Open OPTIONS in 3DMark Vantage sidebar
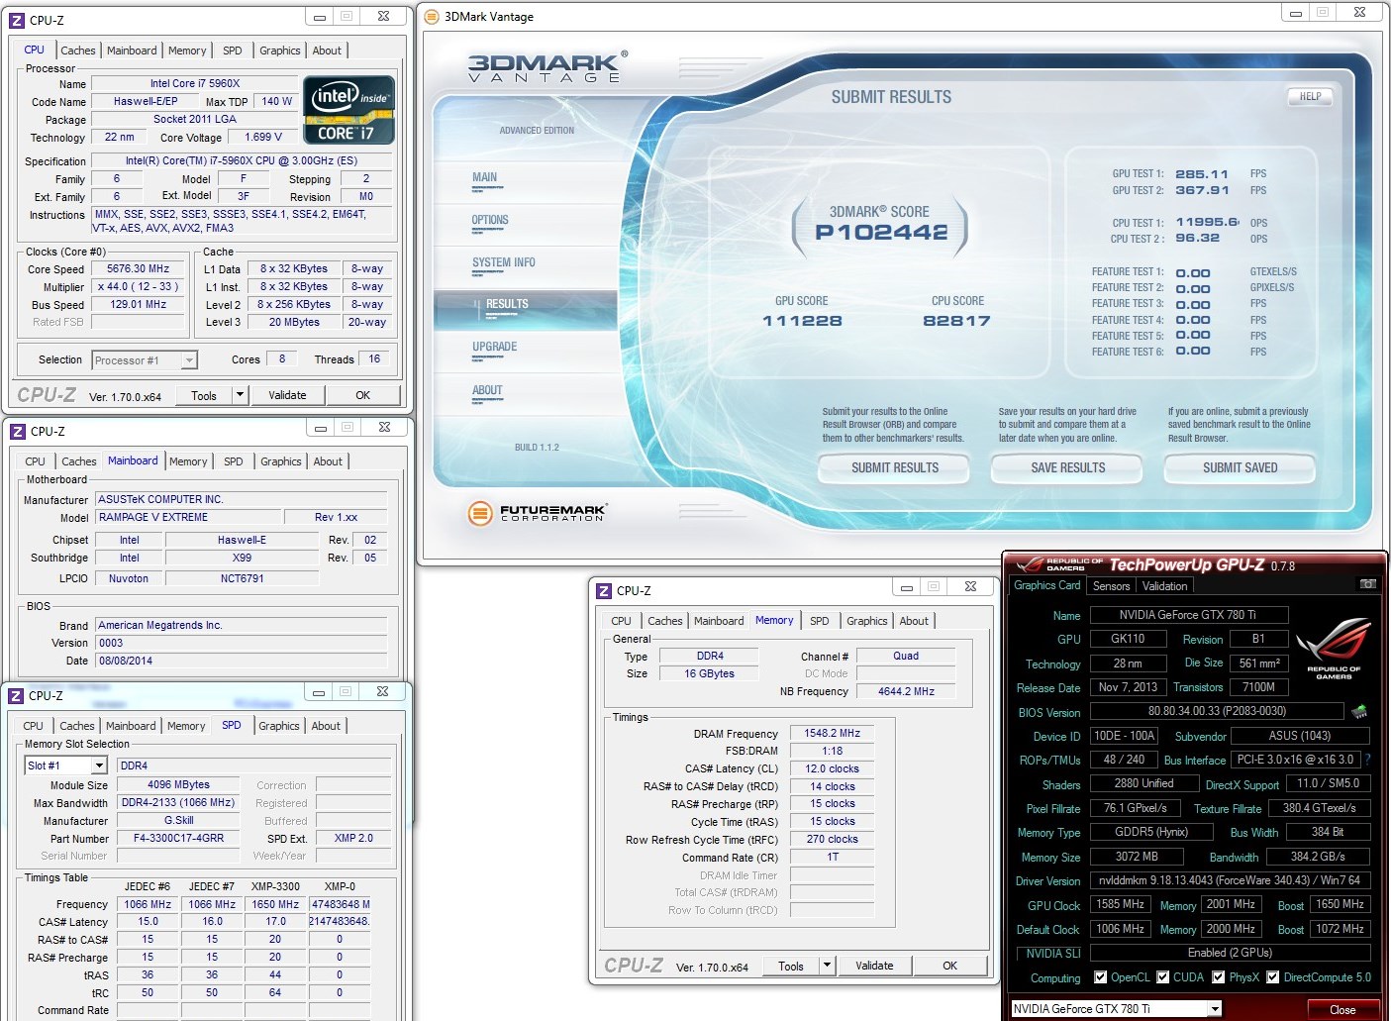The image size is (1391, 1021). pos(490,220)
